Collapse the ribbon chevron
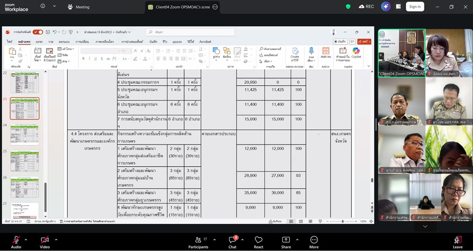 point(369,66)
